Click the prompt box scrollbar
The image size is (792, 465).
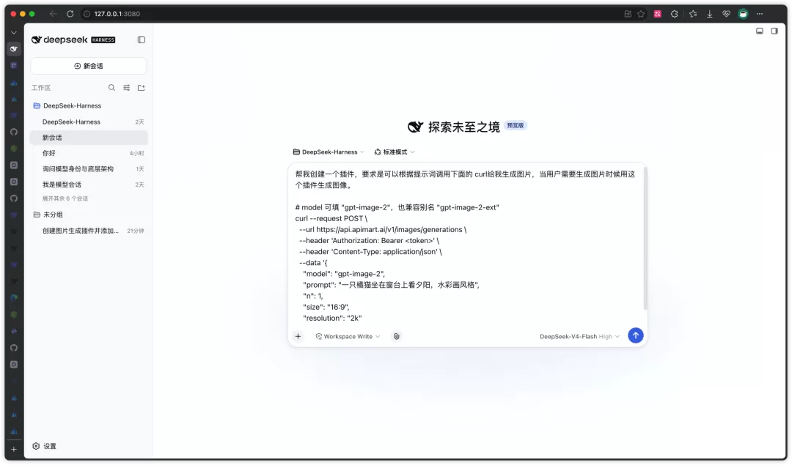click(645, 238)
